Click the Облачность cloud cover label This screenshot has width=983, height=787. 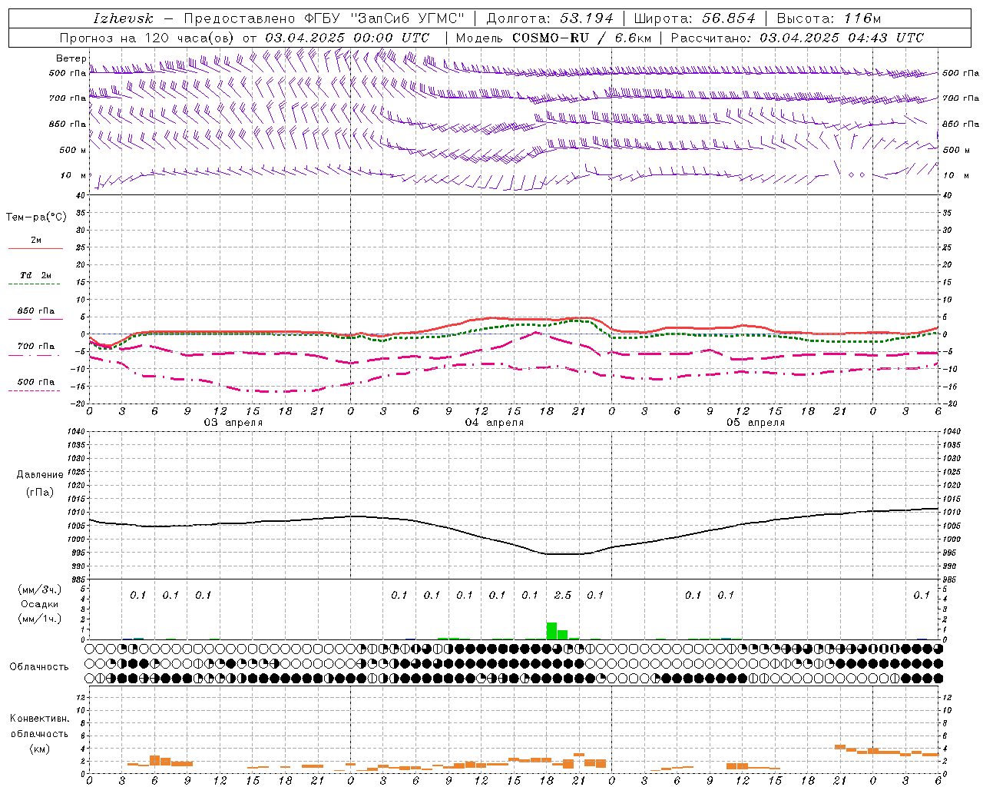39,666
